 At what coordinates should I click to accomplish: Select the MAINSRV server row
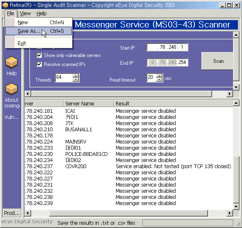click(129, 142)
